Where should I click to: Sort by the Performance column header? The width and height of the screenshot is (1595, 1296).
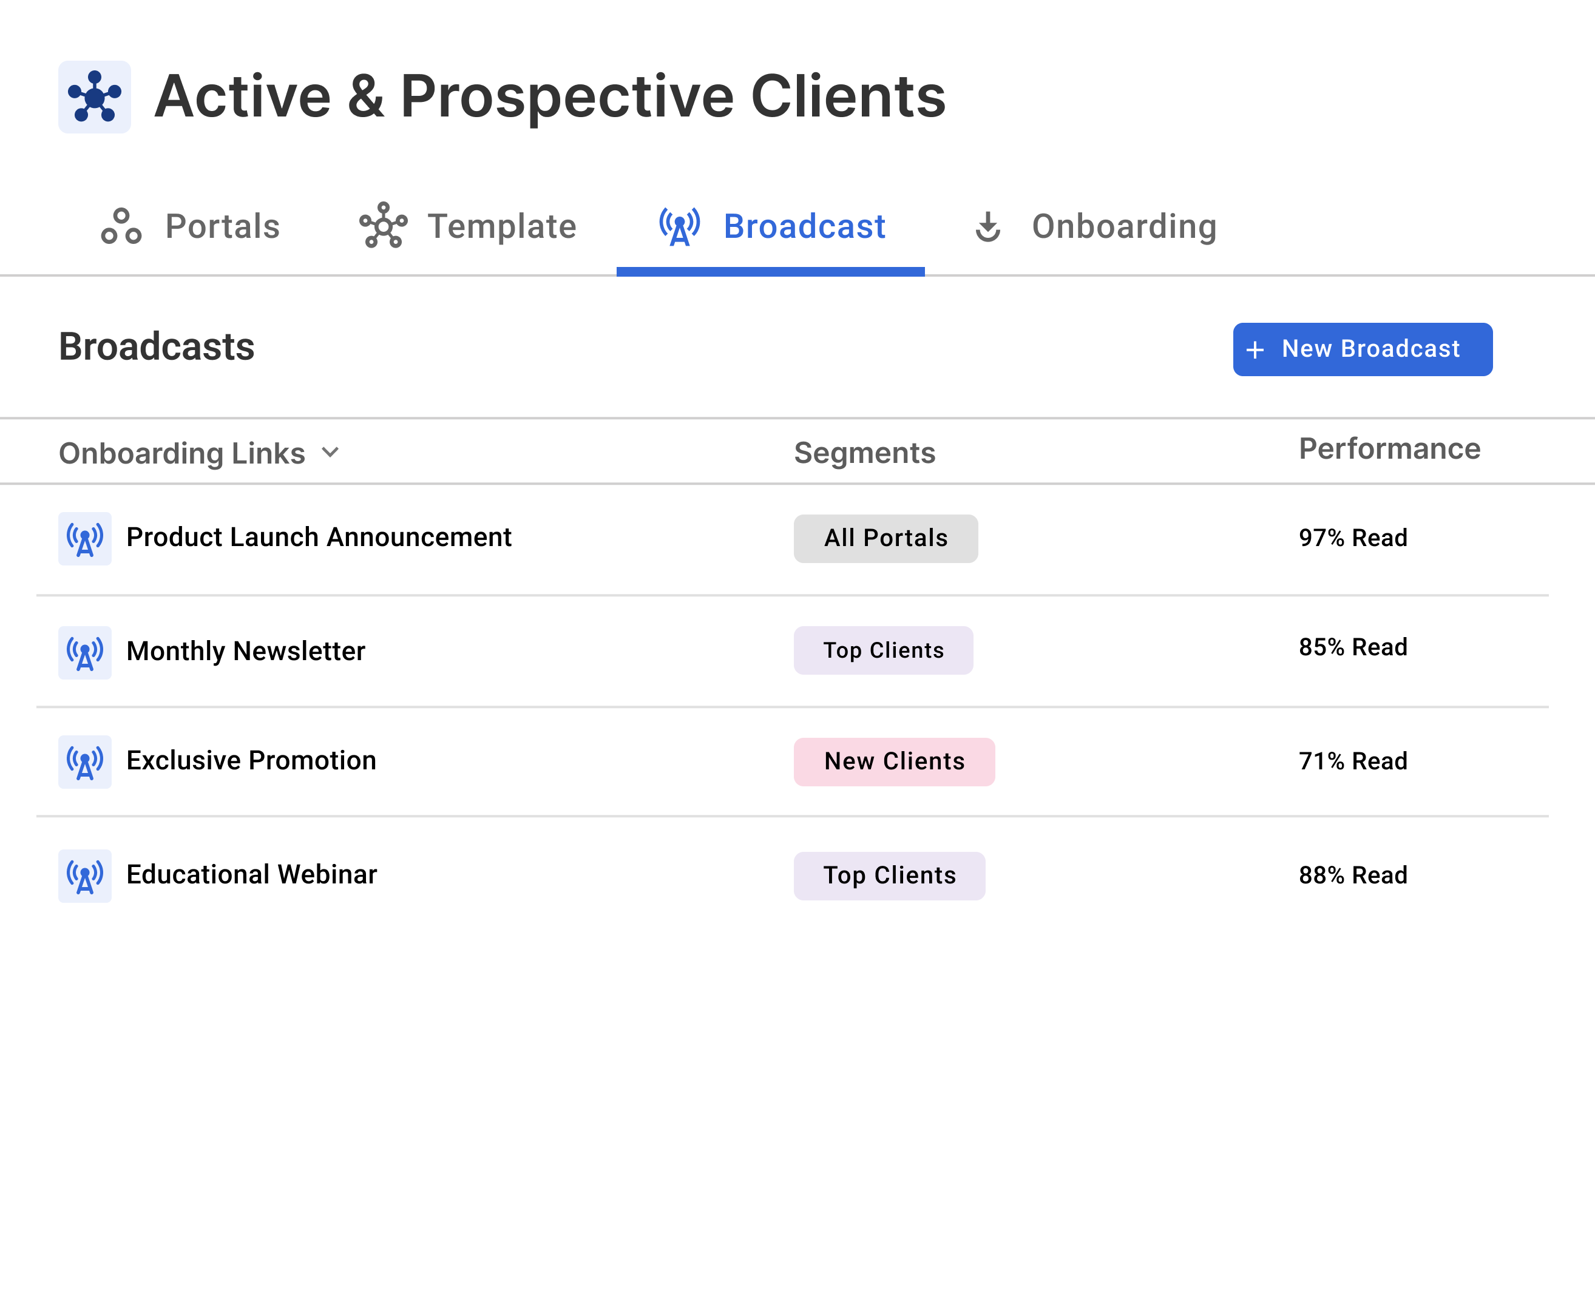[1389, 450]
